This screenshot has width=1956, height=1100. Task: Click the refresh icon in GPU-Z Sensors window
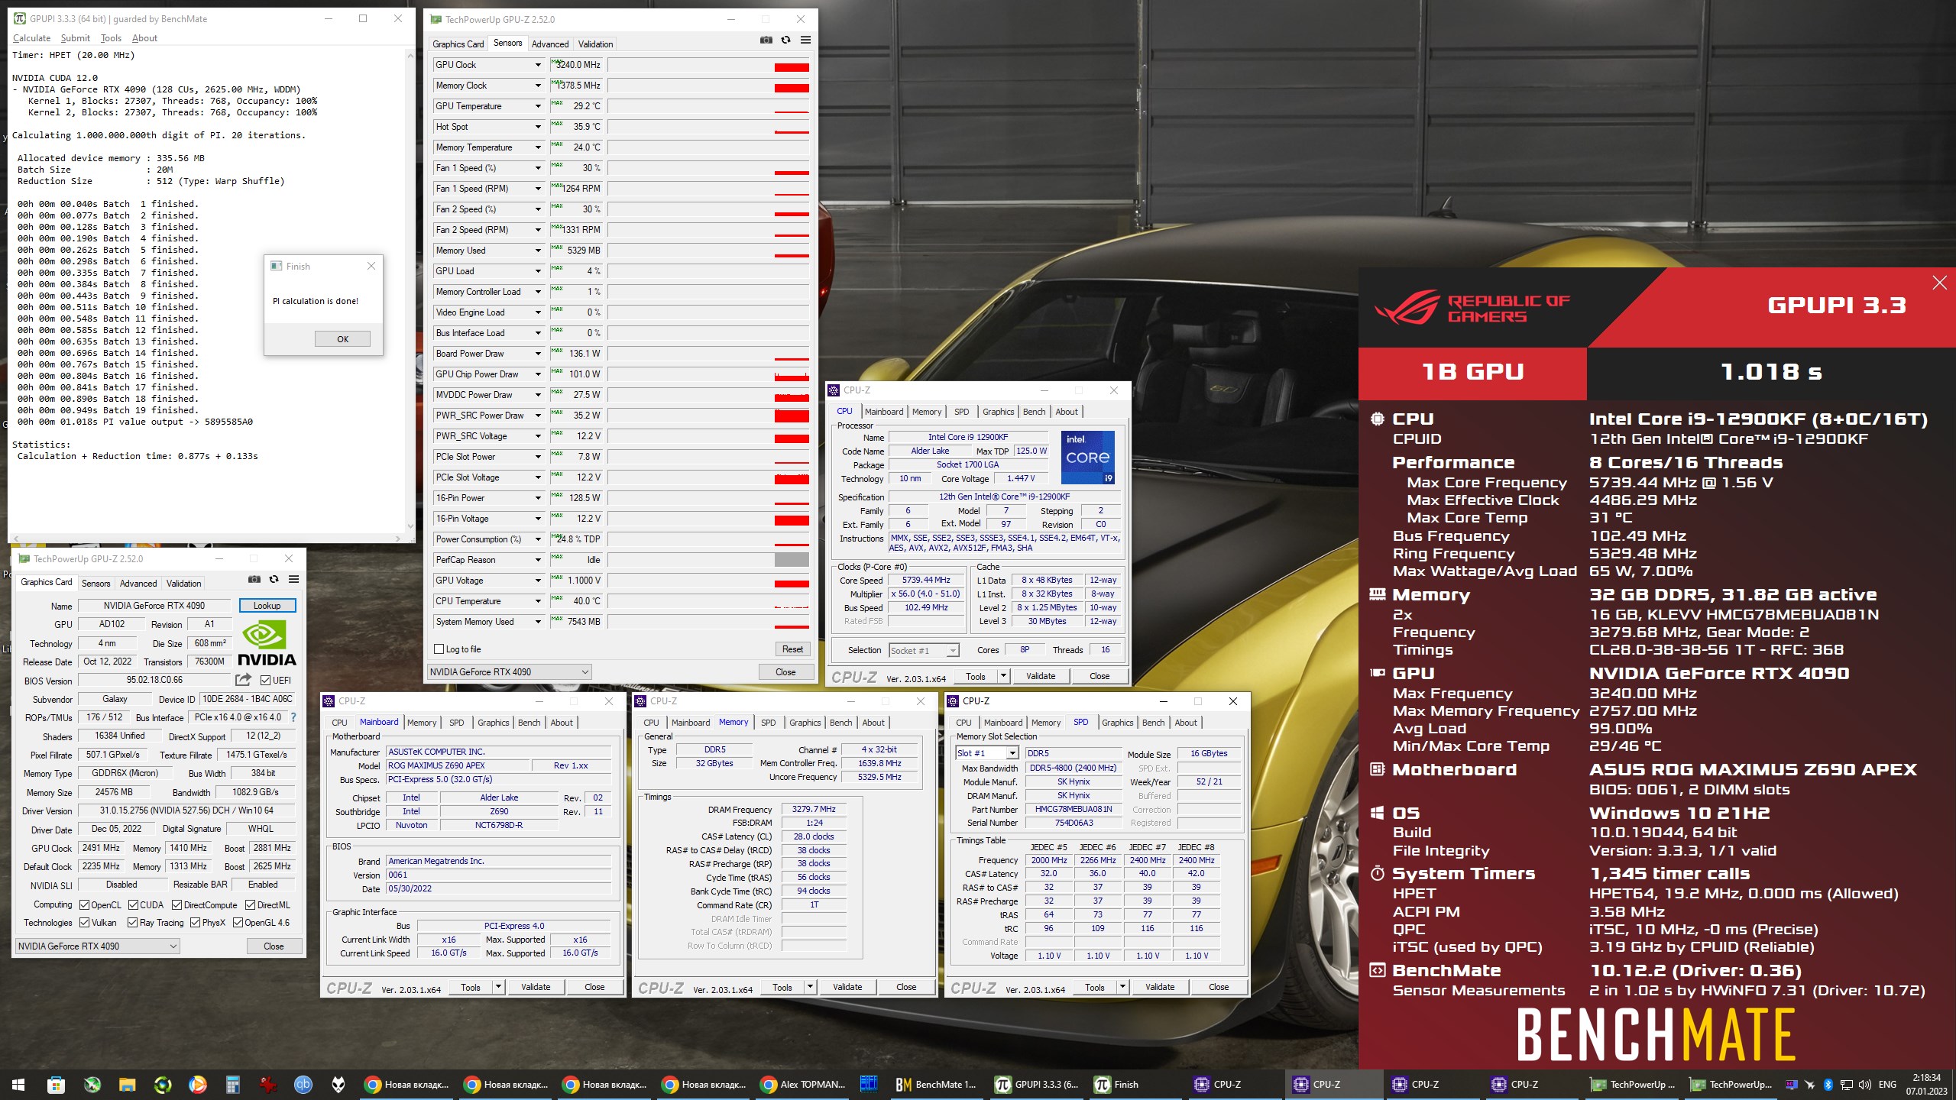coord(785,40)
